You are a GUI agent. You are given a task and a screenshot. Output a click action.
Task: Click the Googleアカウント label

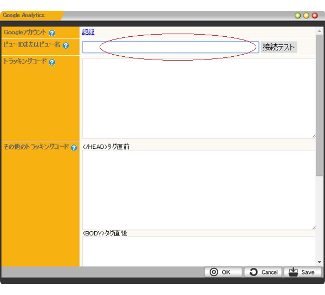click(25, 32)
